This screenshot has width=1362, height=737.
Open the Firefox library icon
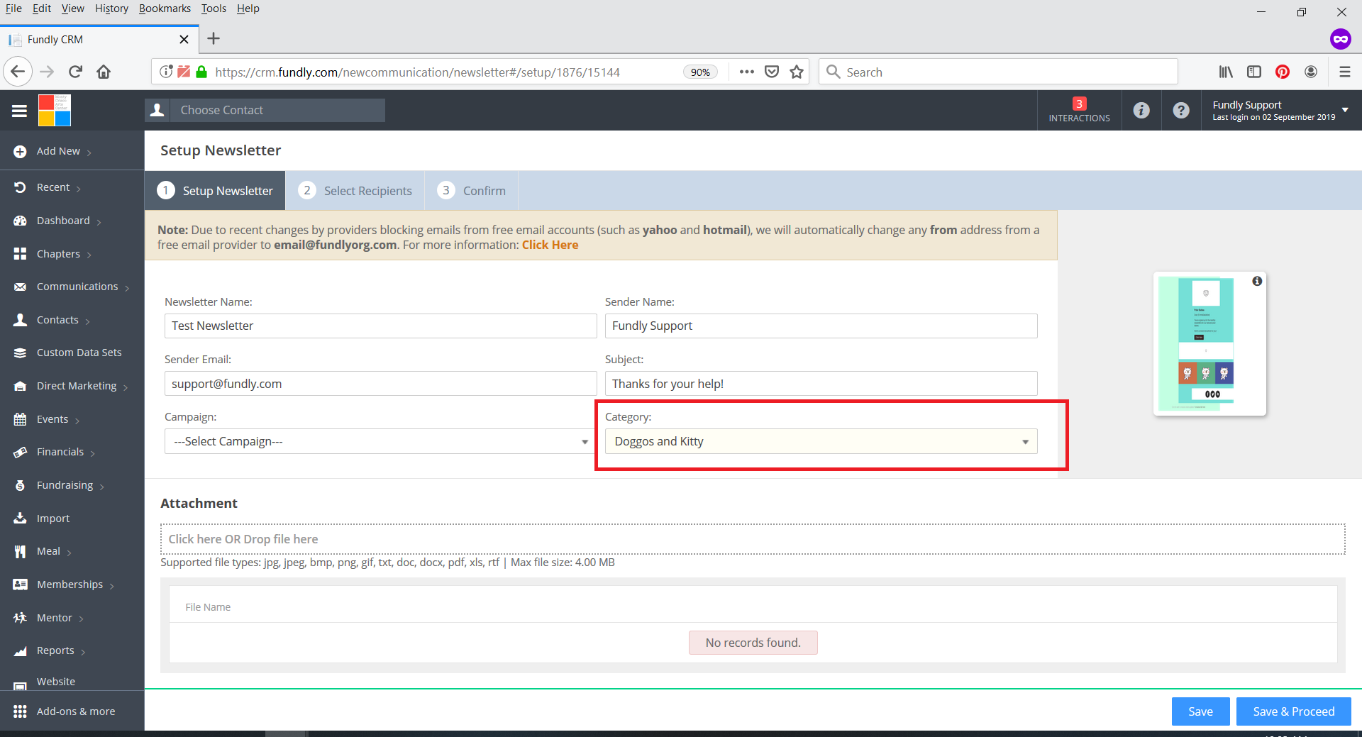(1226, 72)
